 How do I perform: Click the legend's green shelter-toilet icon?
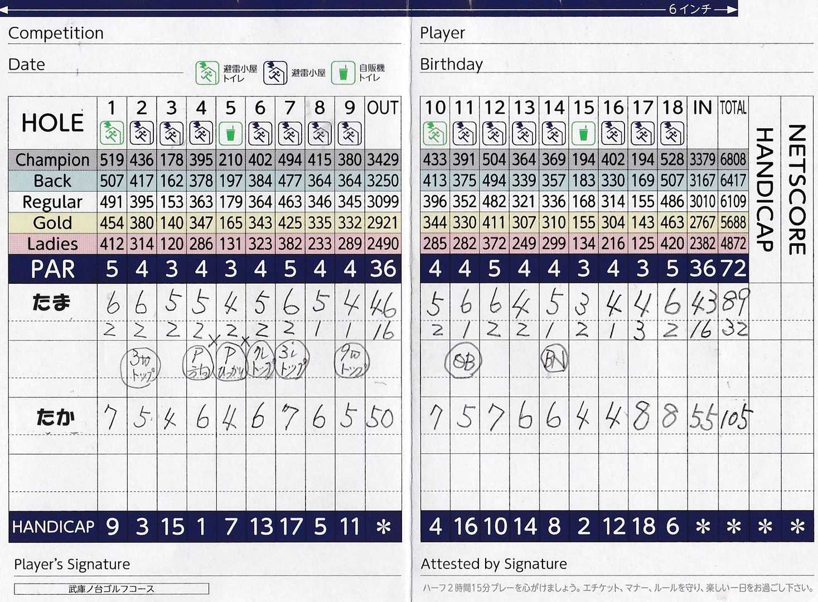point(207,72)
